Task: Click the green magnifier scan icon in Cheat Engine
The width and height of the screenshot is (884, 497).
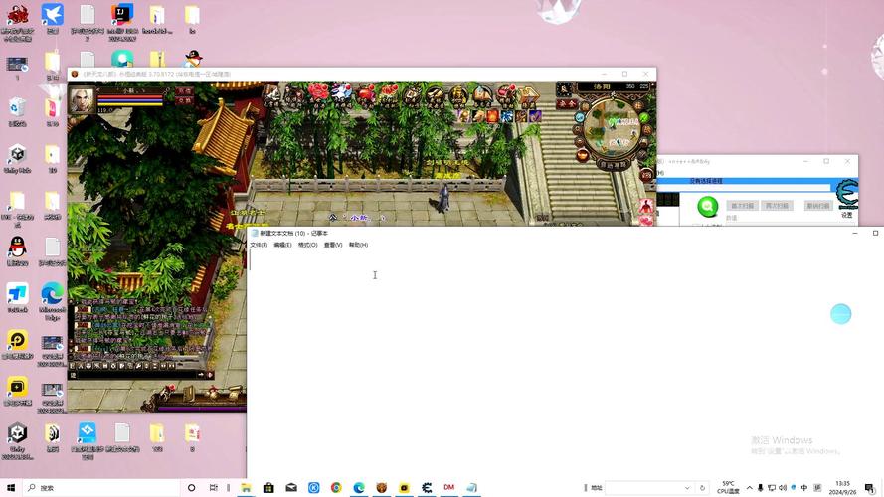Action: click(x=708, y=207)
